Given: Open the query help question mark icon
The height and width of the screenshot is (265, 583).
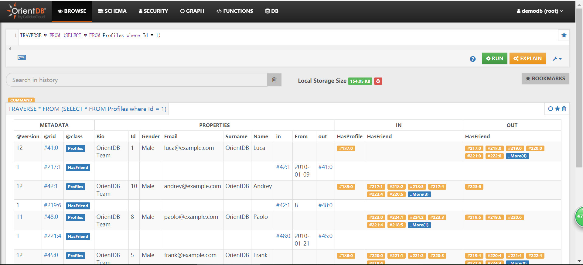Looking at the screenshot, I should pyautogui.click(x=473, y=59).
